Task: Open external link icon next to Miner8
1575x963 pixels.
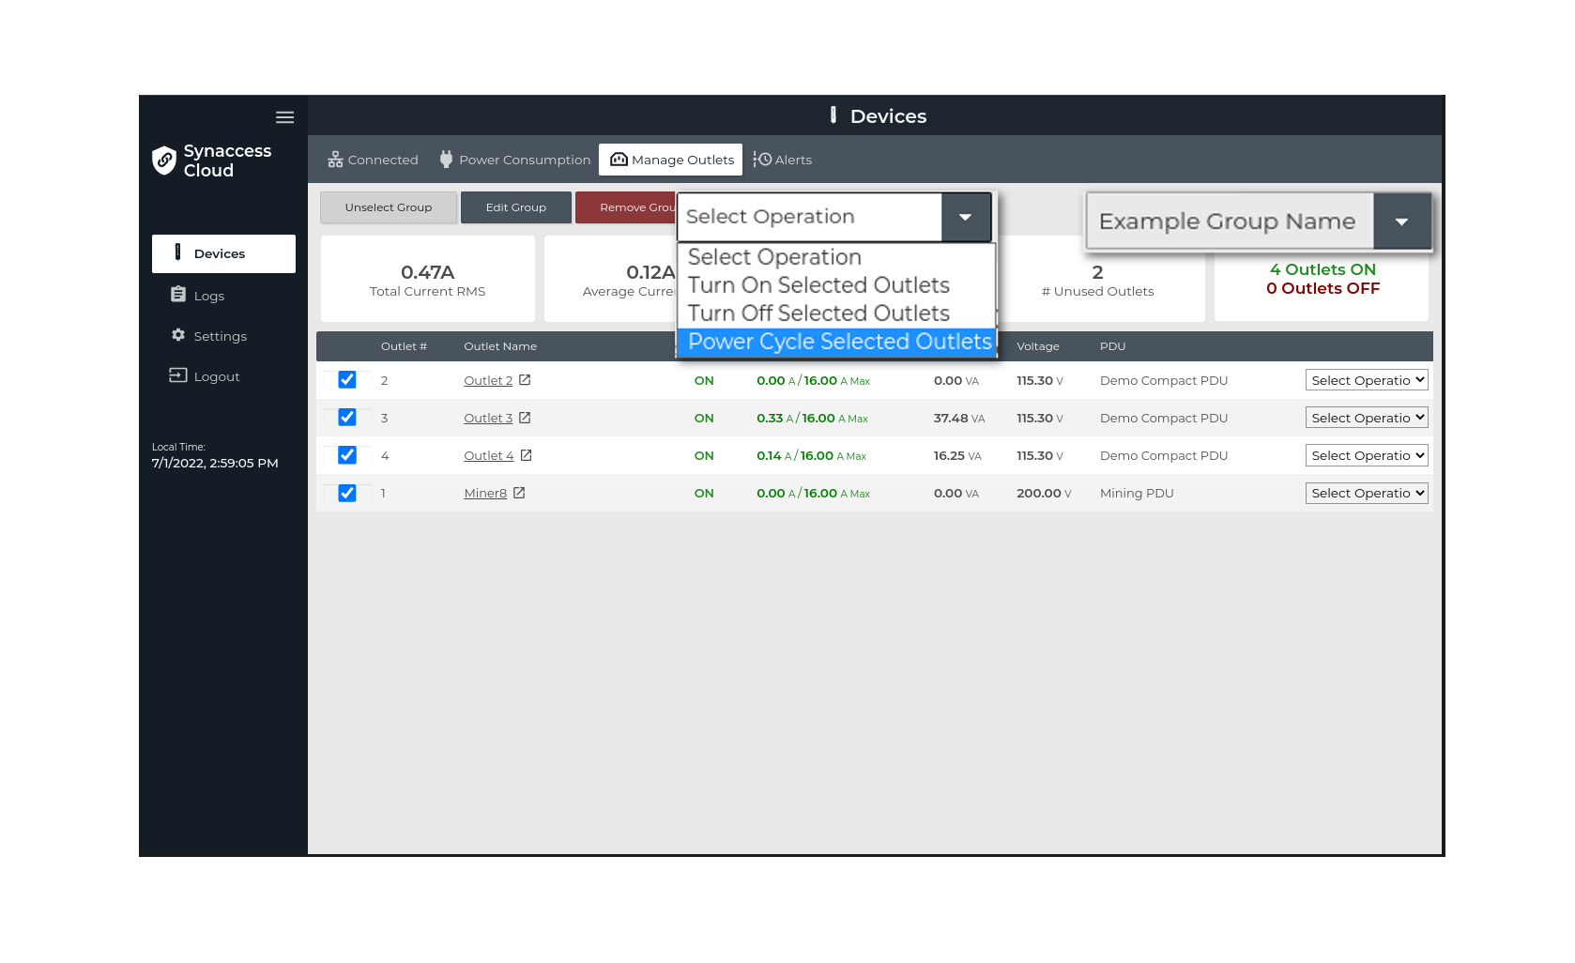Action: pos(519,493)
